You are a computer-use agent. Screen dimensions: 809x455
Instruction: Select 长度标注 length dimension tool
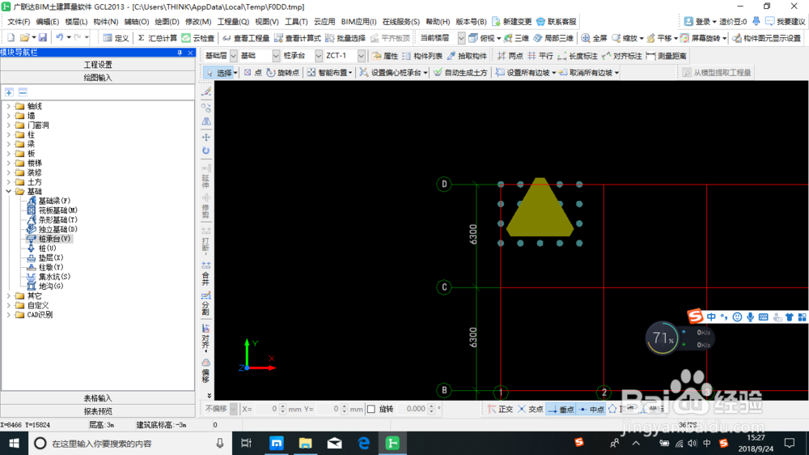pos(578,56)
